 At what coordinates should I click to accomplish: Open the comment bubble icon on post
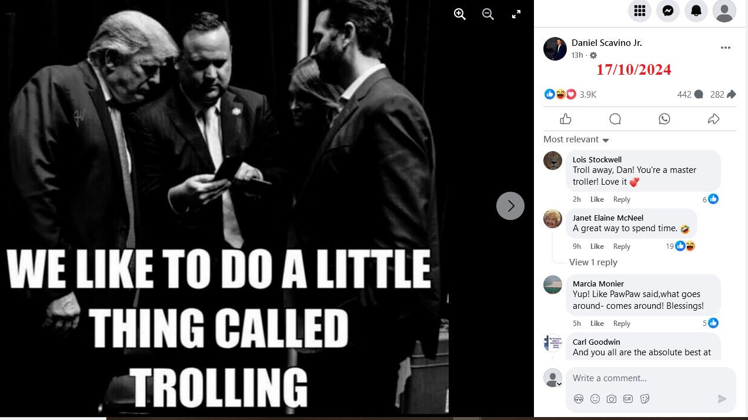pos(615,119)
